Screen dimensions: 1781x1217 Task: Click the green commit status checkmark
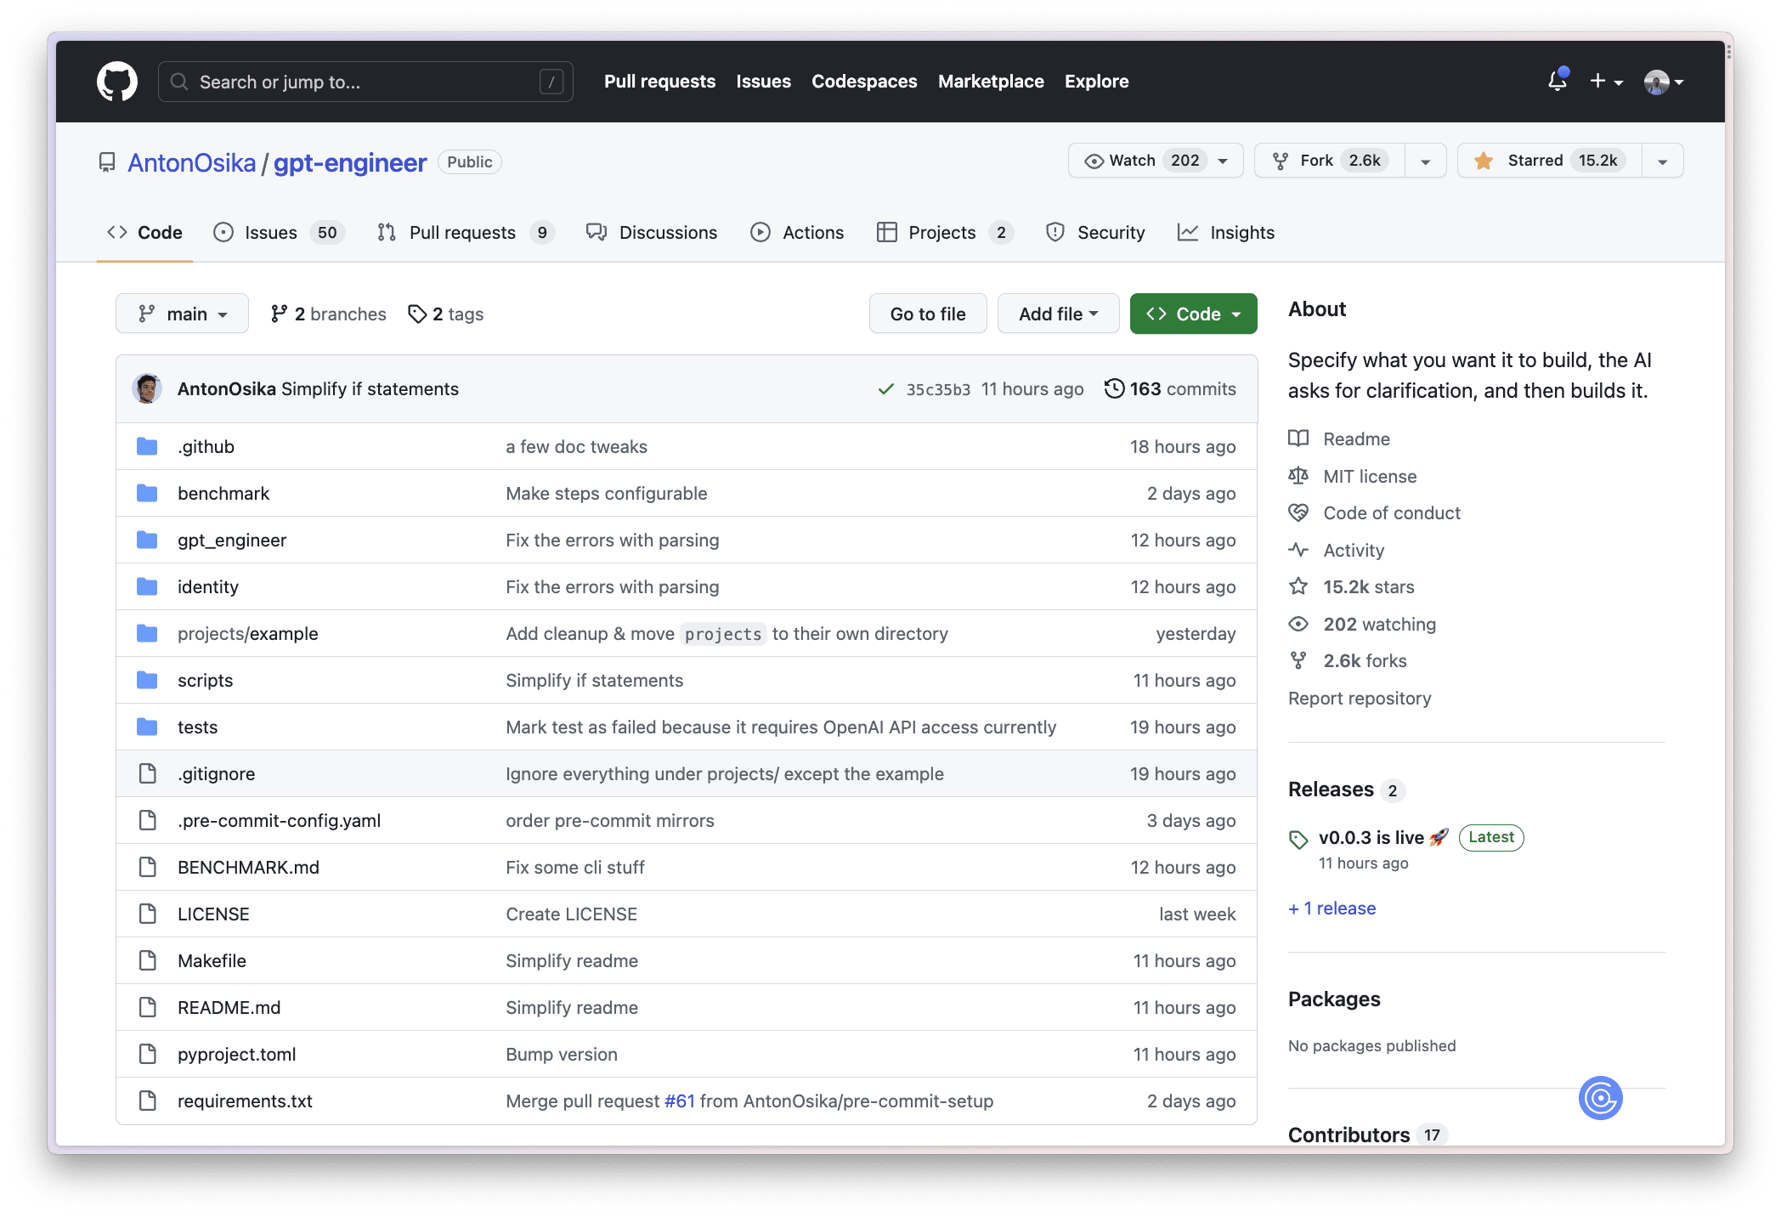885,389
